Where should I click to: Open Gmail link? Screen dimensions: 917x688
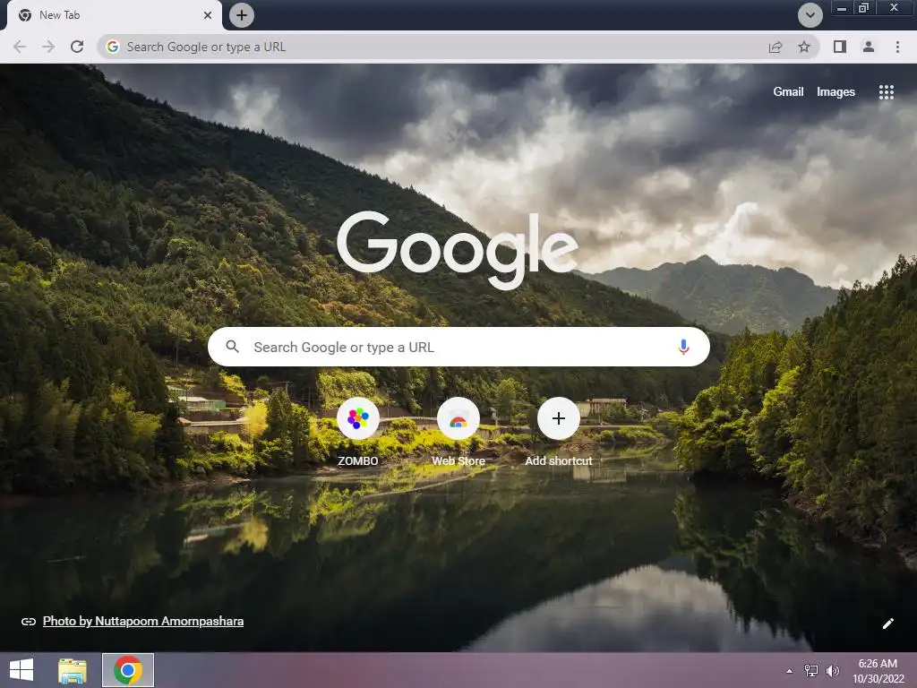tap(788, 92)
